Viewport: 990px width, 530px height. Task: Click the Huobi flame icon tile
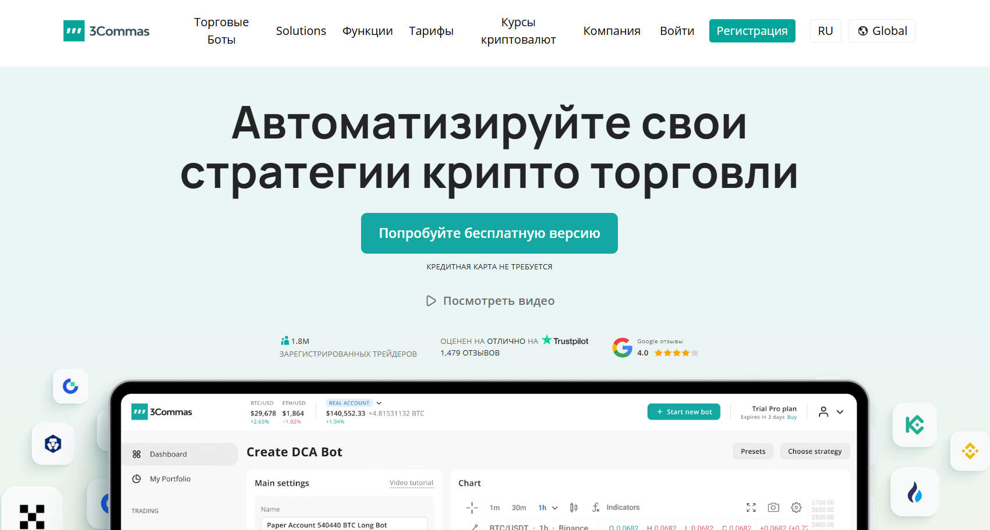[x=915, y=493]
